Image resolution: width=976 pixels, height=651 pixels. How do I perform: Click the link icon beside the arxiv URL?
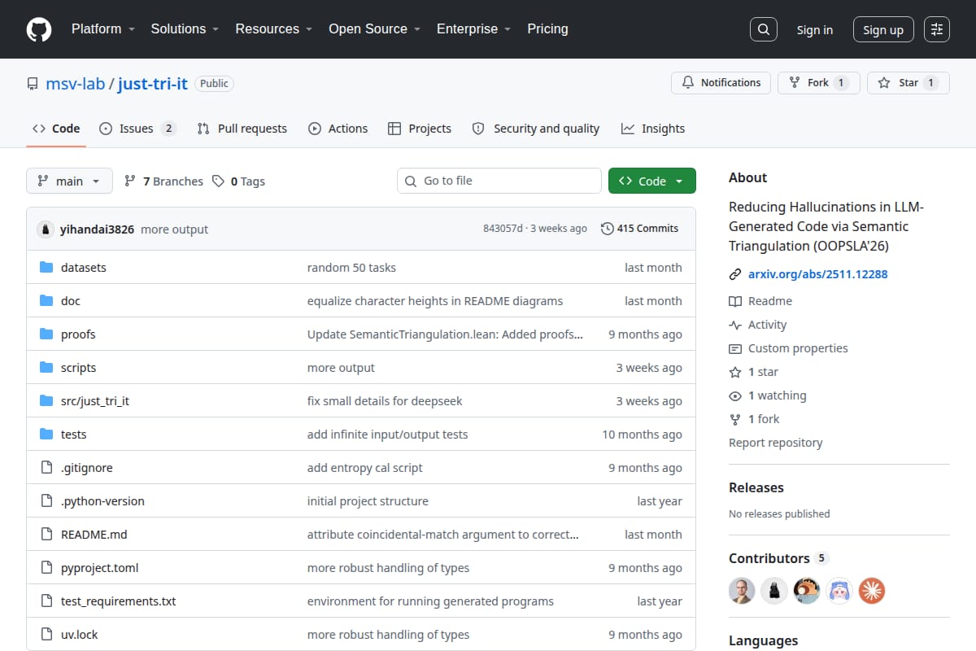pyautogui.click(x=735, y=274)
